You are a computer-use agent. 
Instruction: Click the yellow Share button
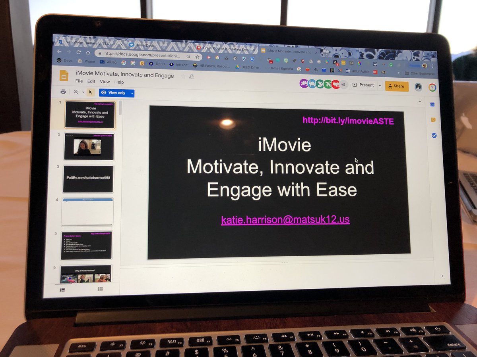pos(396,86)
